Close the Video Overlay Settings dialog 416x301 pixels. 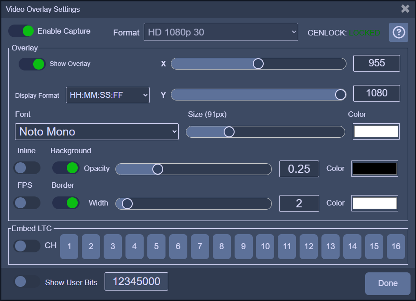click(405, 9)
